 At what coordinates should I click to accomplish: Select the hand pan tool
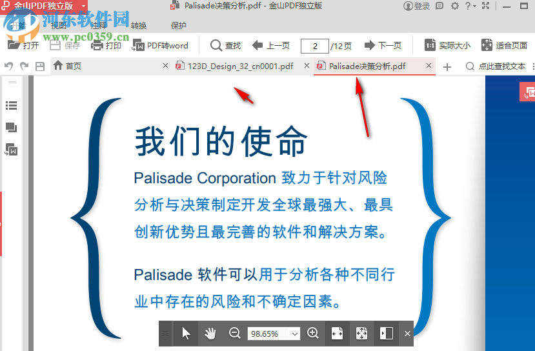pyautogui.click(x=210, y=334)
